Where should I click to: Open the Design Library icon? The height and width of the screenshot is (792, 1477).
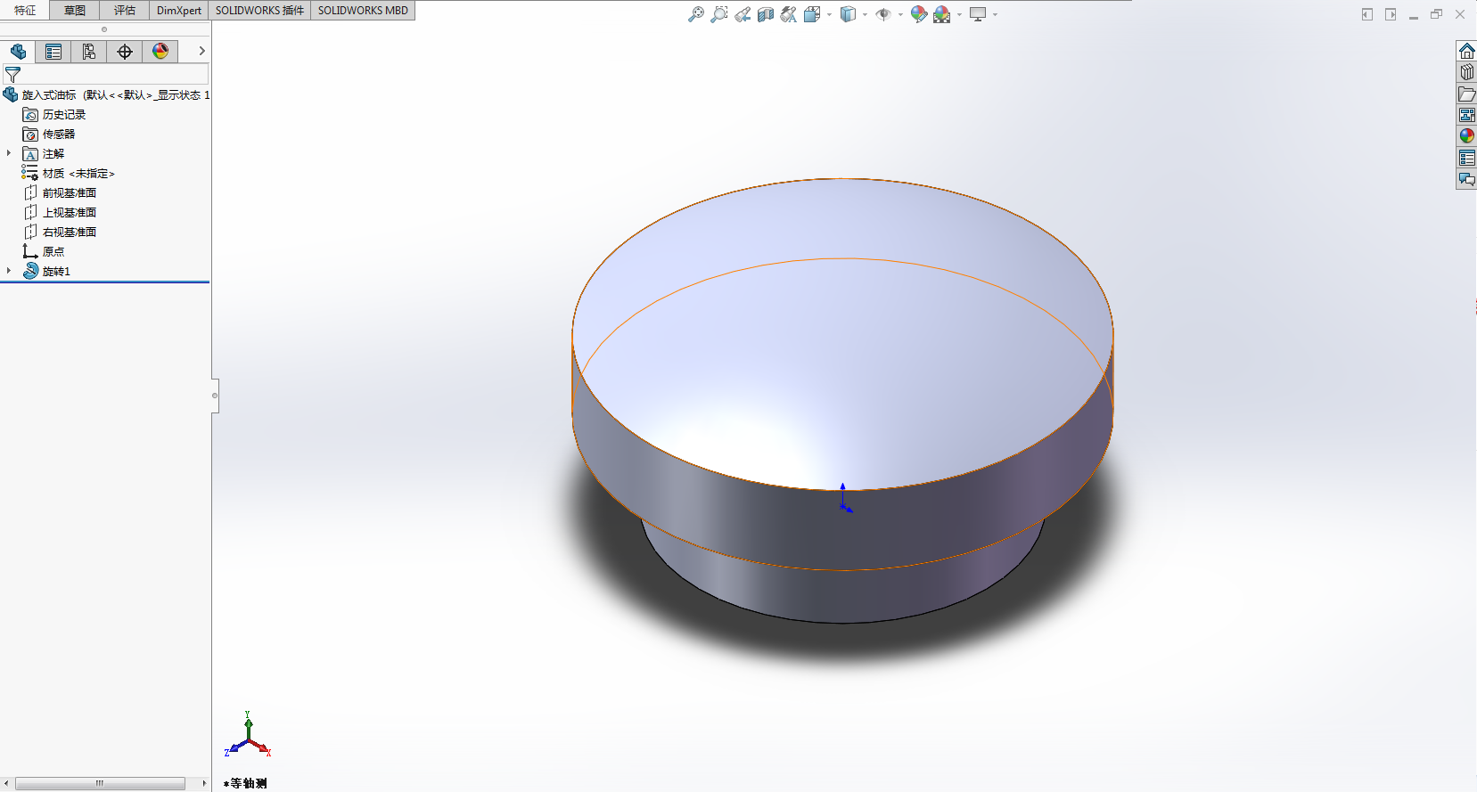[1466, 72]
